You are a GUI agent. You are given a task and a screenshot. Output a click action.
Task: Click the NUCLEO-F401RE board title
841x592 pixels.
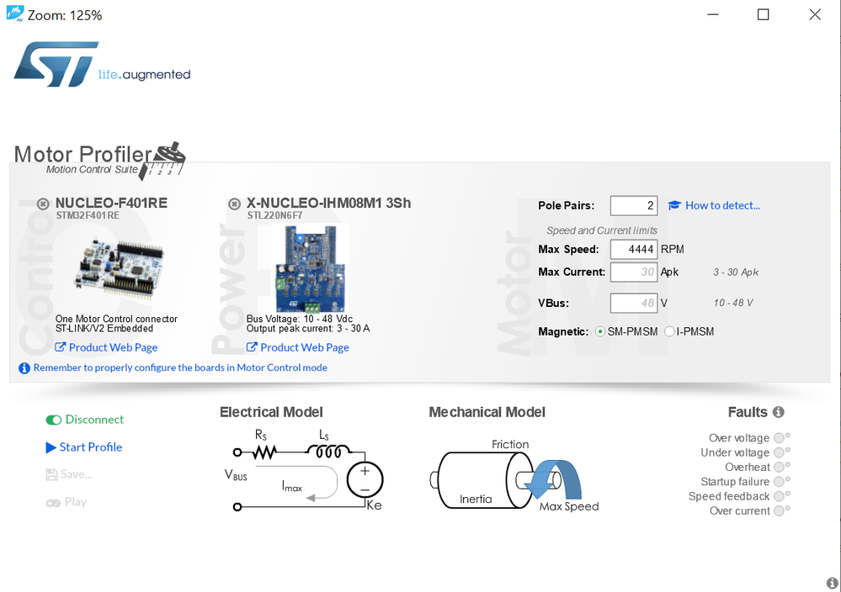click(112, 203)
